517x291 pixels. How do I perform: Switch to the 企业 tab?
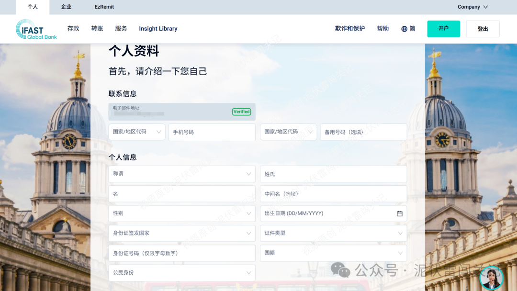click(x=66, y=7)
